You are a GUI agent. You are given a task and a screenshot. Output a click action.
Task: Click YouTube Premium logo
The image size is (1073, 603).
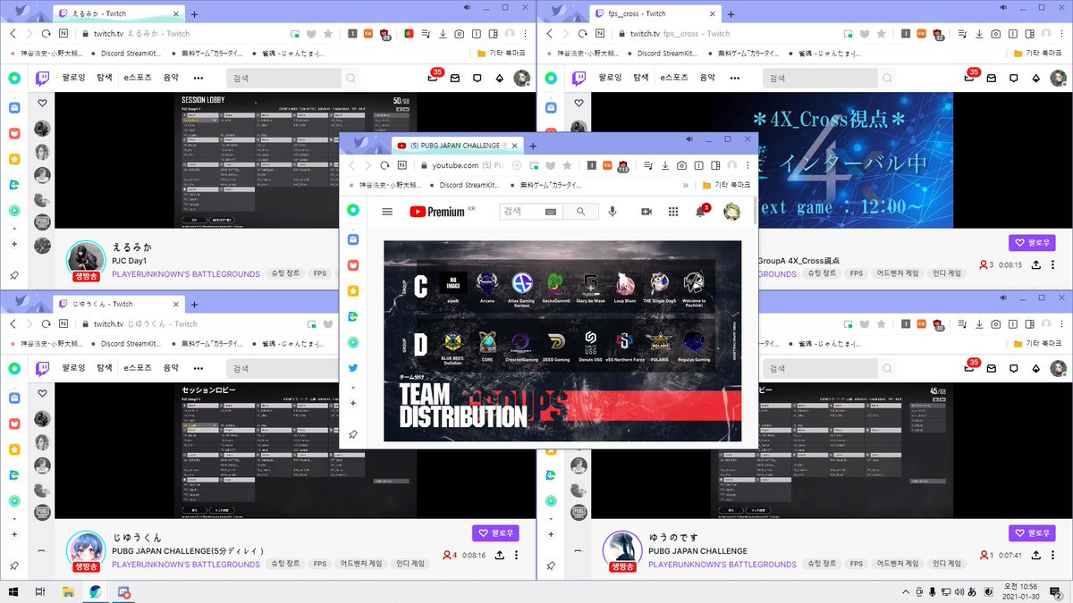pyautogui.click(x=437, y=212)
